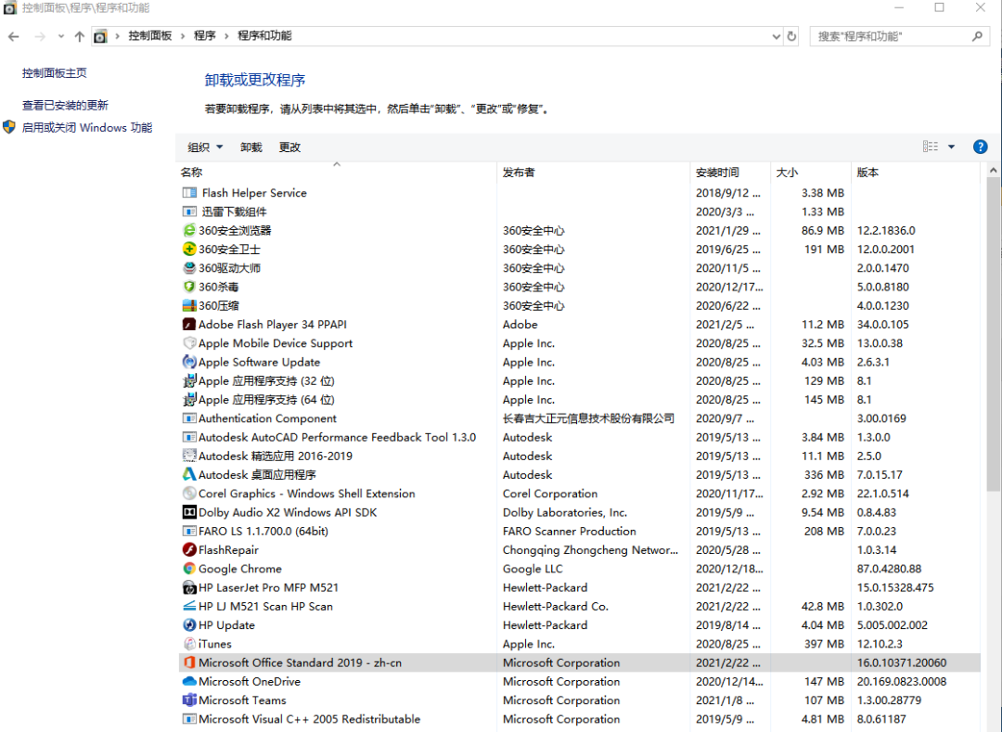Change view using the view layout button
The width and height of the screenshot is (1002, 732).
click(931, 147)
